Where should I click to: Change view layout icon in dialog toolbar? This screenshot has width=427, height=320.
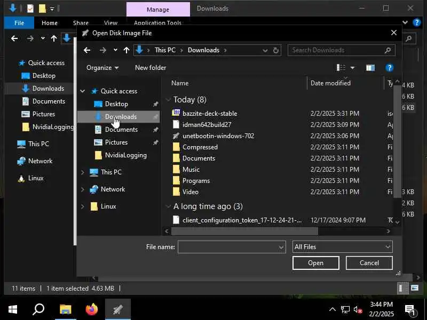point(341,68)
